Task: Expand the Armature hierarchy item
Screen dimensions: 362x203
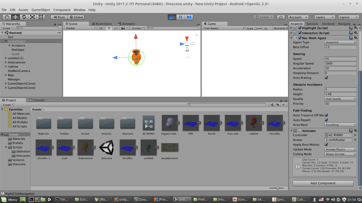Action: pyautogui.click(x=10, y=45)
